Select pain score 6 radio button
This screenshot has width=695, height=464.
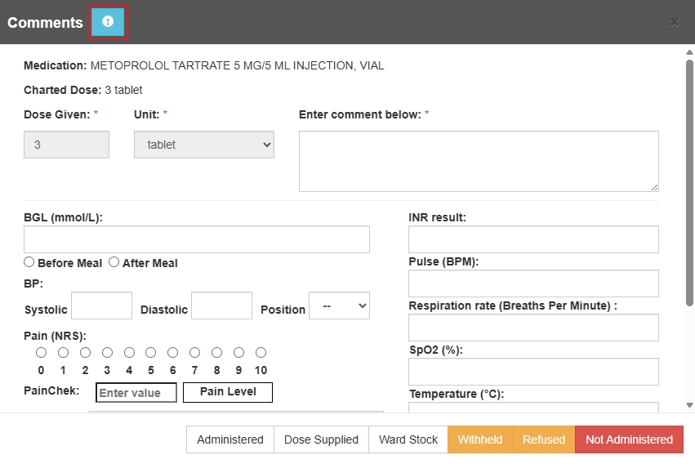tap(173, 352)
